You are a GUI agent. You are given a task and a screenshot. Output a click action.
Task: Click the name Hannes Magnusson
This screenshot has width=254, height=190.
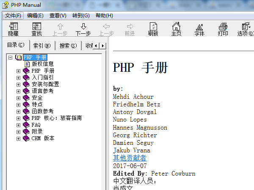pos(140,128)
